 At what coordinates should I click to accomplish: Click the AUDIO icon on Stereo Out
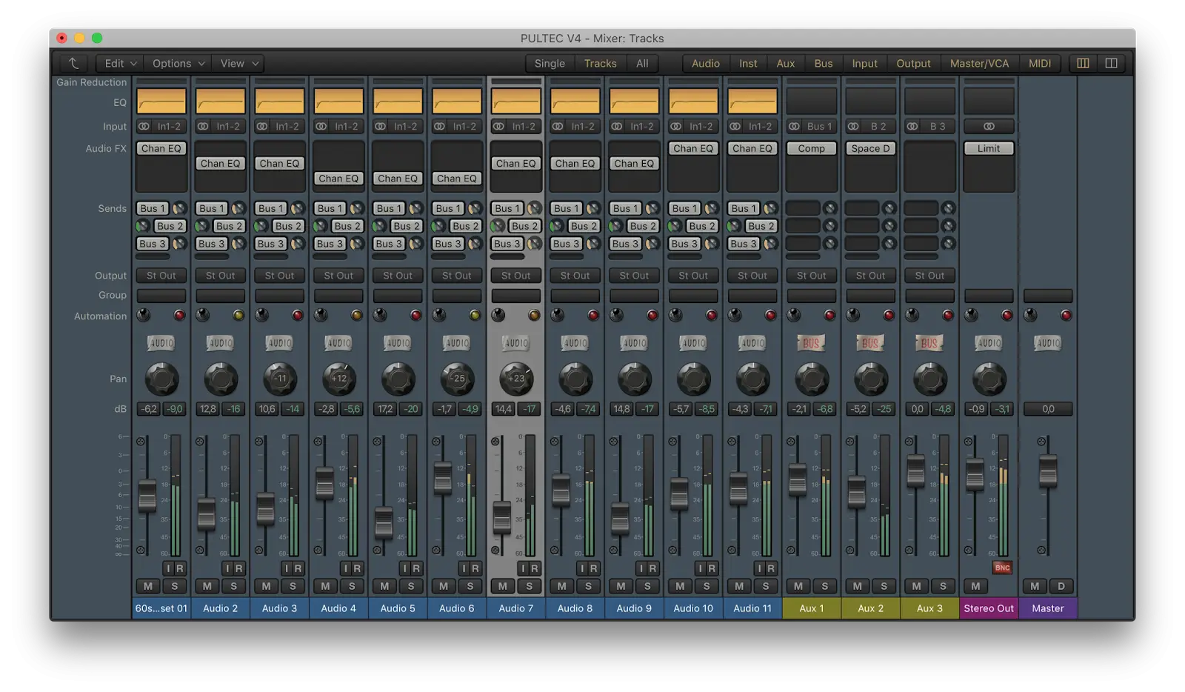point(989,343)
